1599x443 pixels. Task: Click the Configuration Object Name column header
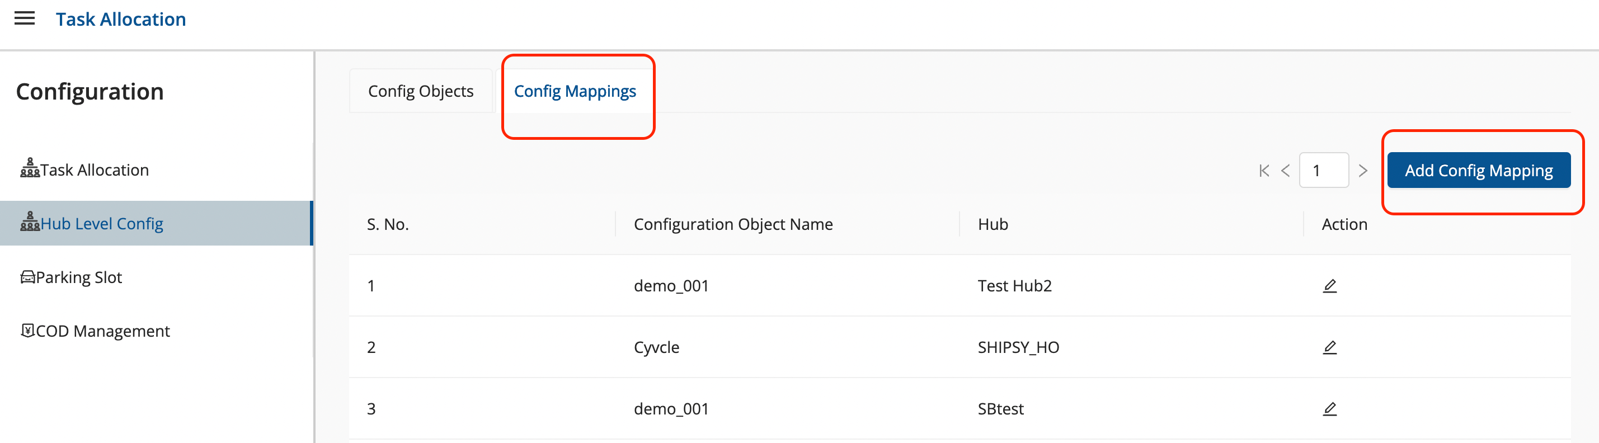732,224
